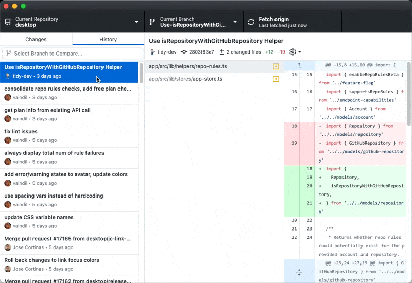412x283 pixels.
Task: Click commit SHA 2803f63e7
Action: point(201,52)
